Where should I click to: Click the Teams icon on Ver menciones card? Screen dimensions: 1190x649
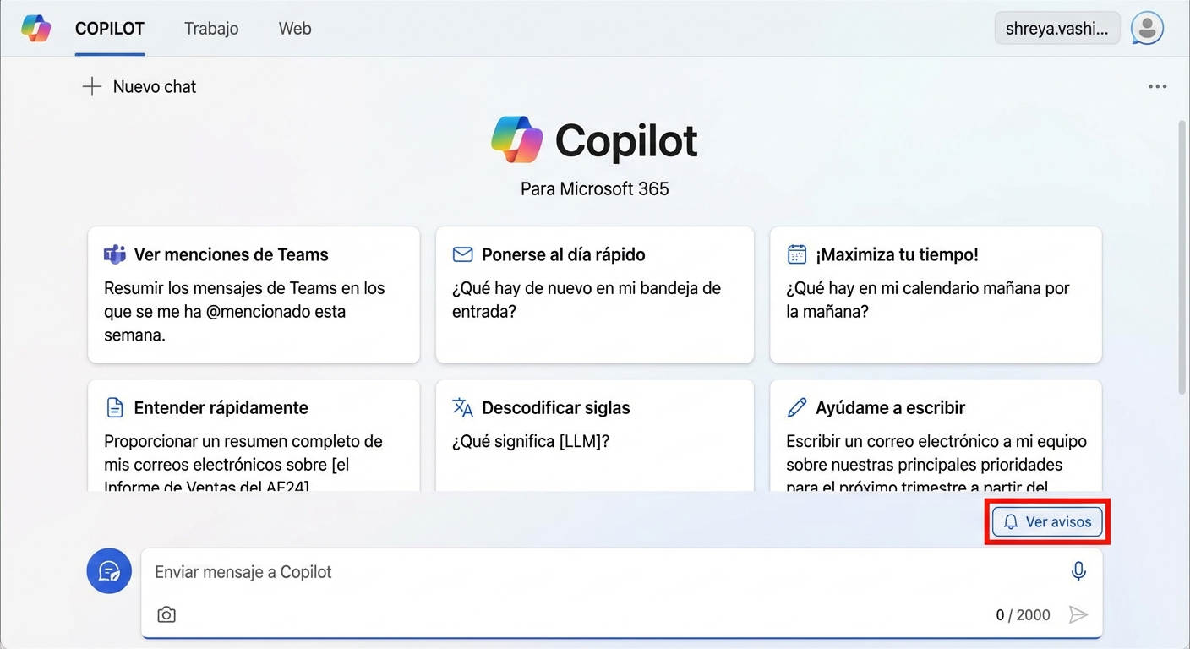pyautogui.click(x=114, y=254)
